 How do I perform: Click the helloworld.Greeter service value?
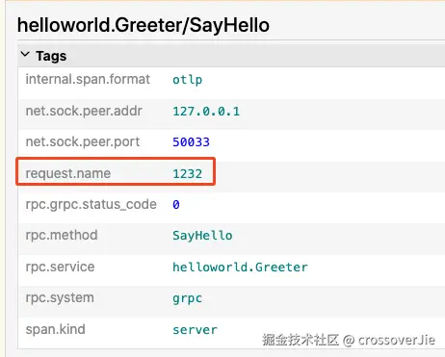[x=240, y=268]
